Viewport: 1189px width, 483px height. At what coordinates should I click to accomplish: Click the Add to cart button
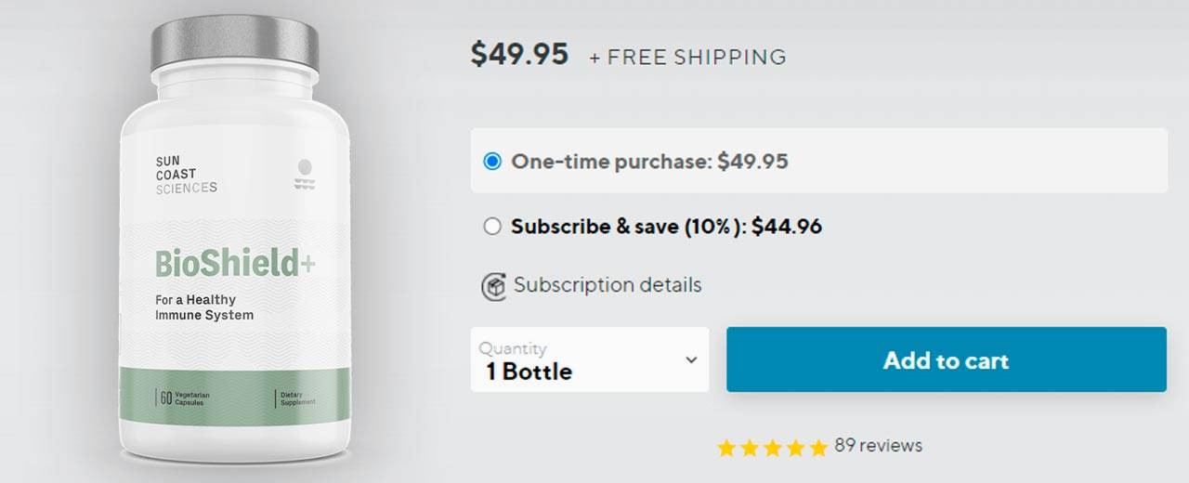pyautogui.click(x=946, y=359)
